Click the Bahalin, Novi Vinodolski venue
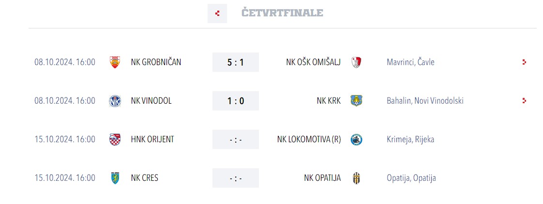 (x=425, y=101)
